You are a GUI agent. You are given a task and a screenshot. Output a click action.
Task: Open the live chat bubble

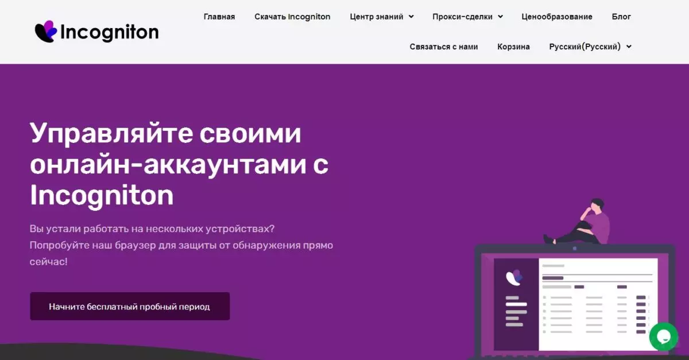point(664,336)
